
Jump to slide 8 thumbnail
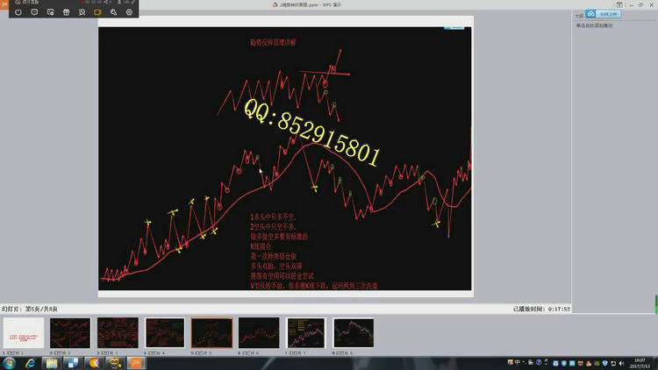(x=353, y=333)
